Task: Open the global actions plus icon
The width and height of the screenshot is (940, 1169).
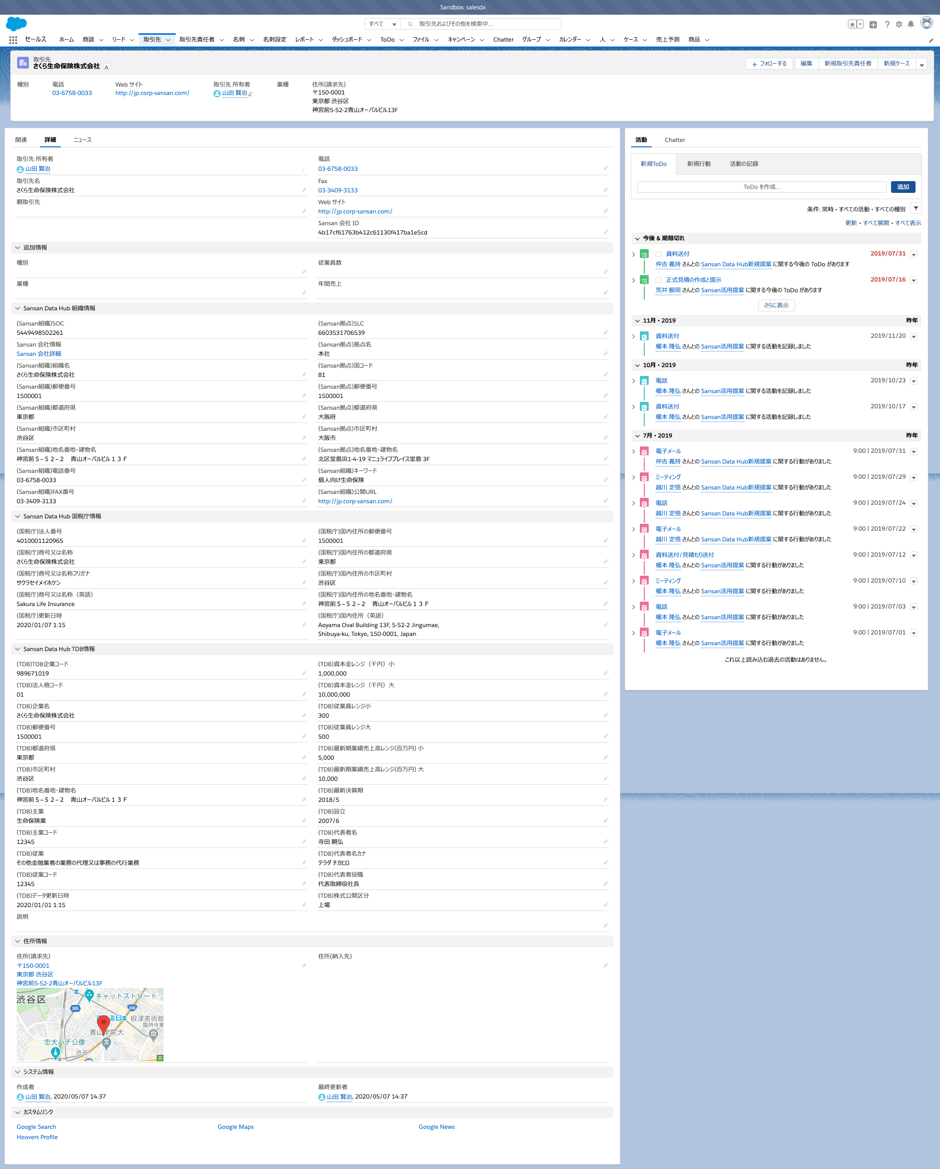Action: pyautogui.click(x=873, y=24)
